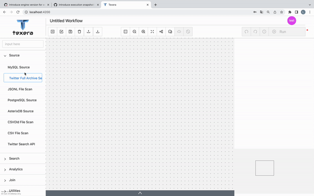
Task: Expand the bottom result panel chevron
Action: (140, 193)
